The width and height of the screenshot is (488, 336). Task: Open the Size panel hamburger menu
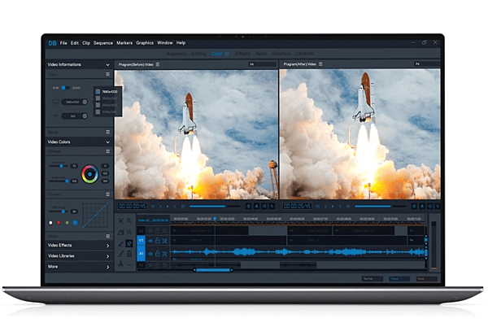pyautogui.click(x=107, y=74)
